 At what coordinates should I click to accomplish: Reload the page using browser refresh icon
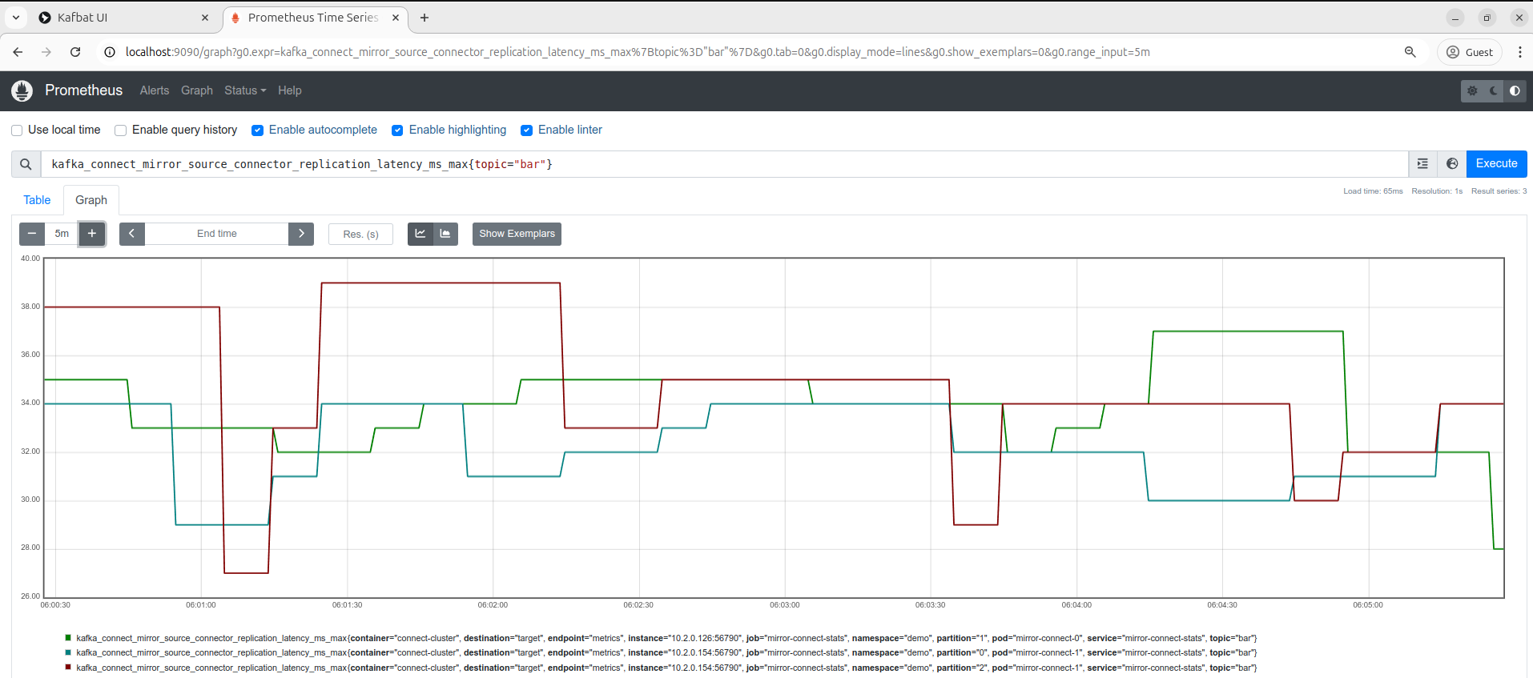(x=75, y=52)
